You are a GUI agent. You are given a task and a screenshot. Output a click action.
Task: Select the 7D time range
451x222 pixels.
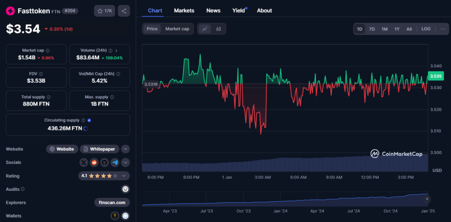click(372, 29)
